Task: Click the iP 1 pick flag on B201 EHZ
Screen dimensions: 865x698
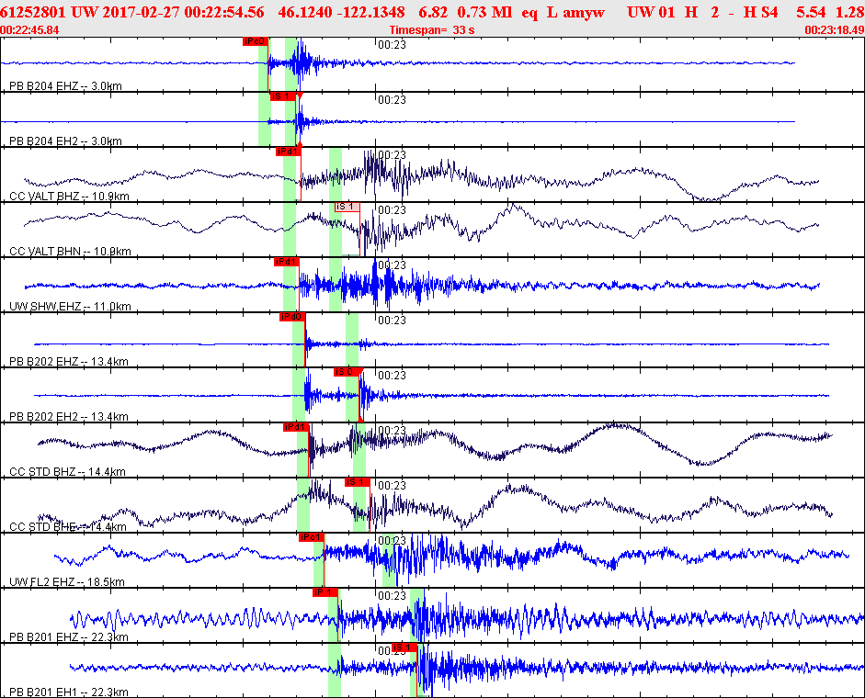Action: pos(324,592)
